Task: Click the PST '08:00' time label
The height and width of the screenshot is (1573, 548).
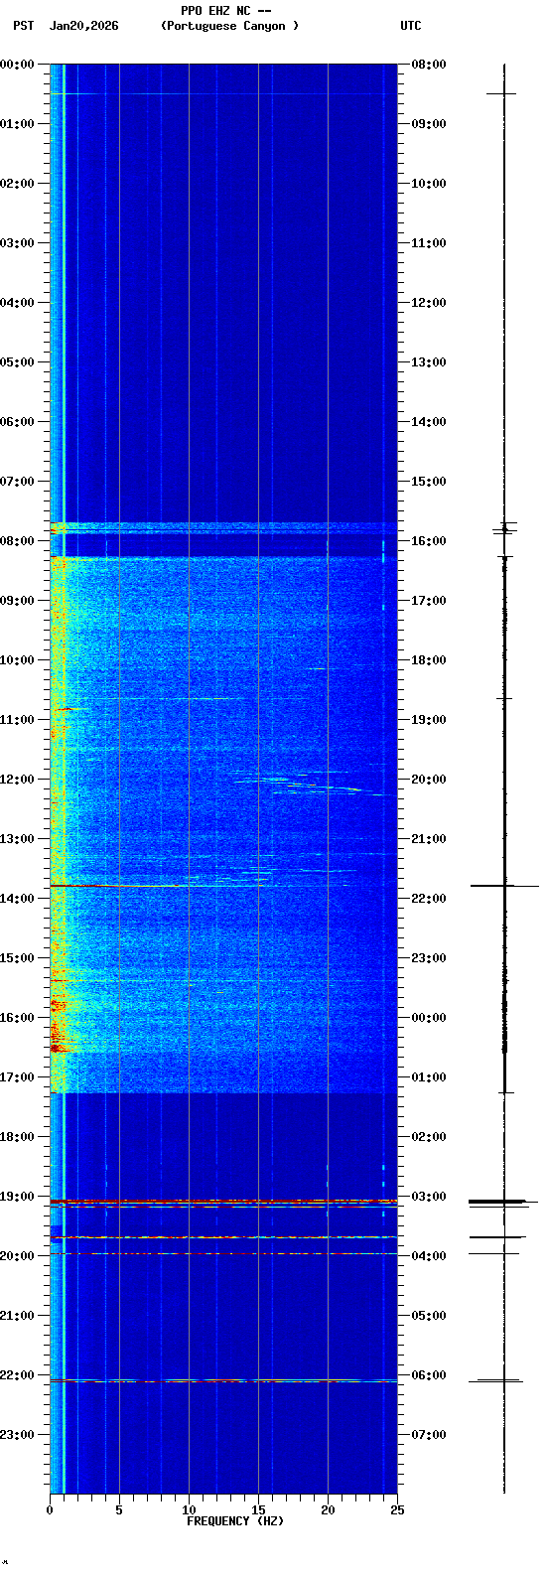Action: tap(17, 541)
